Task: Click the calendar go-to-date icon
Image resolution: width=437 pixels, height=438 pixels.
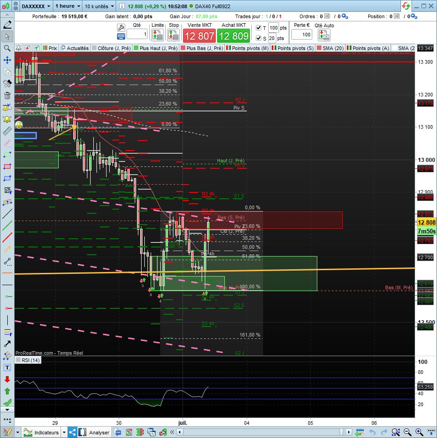Action: pyautogui.click(x=360, y=433)
